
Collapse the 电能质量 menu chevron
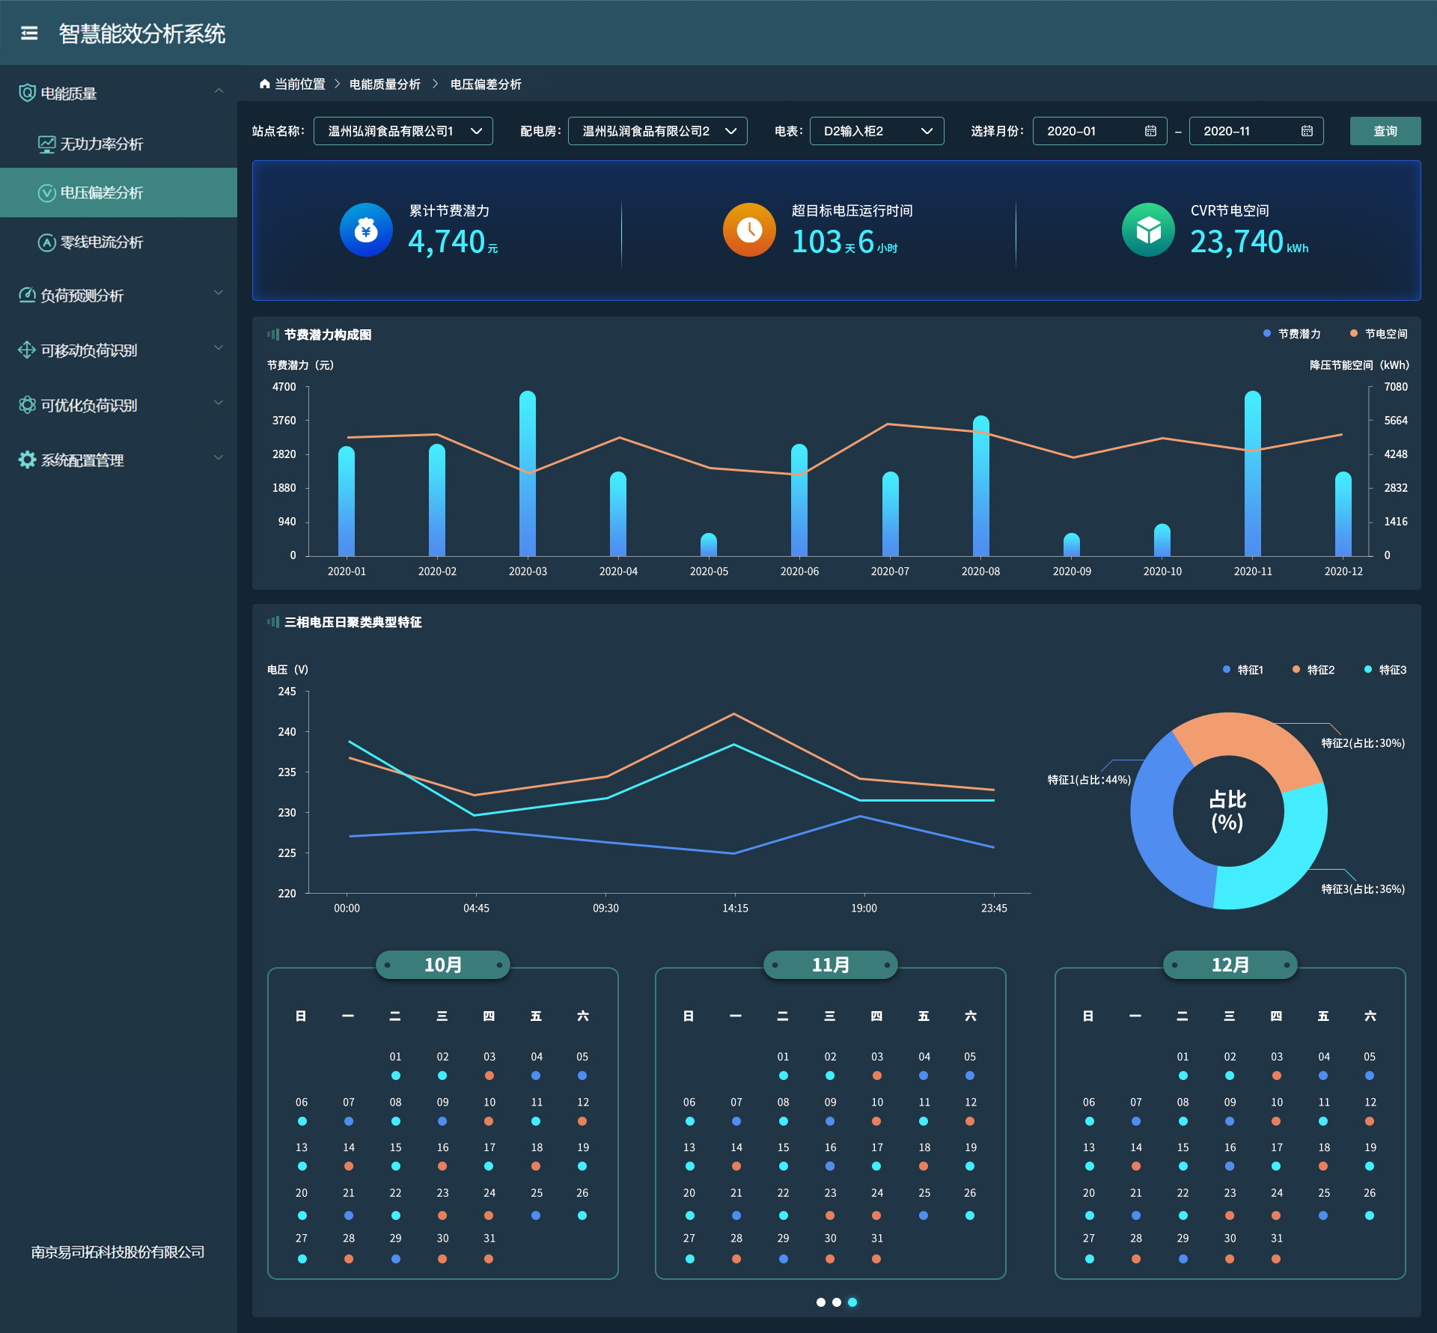tap(219, 91)
